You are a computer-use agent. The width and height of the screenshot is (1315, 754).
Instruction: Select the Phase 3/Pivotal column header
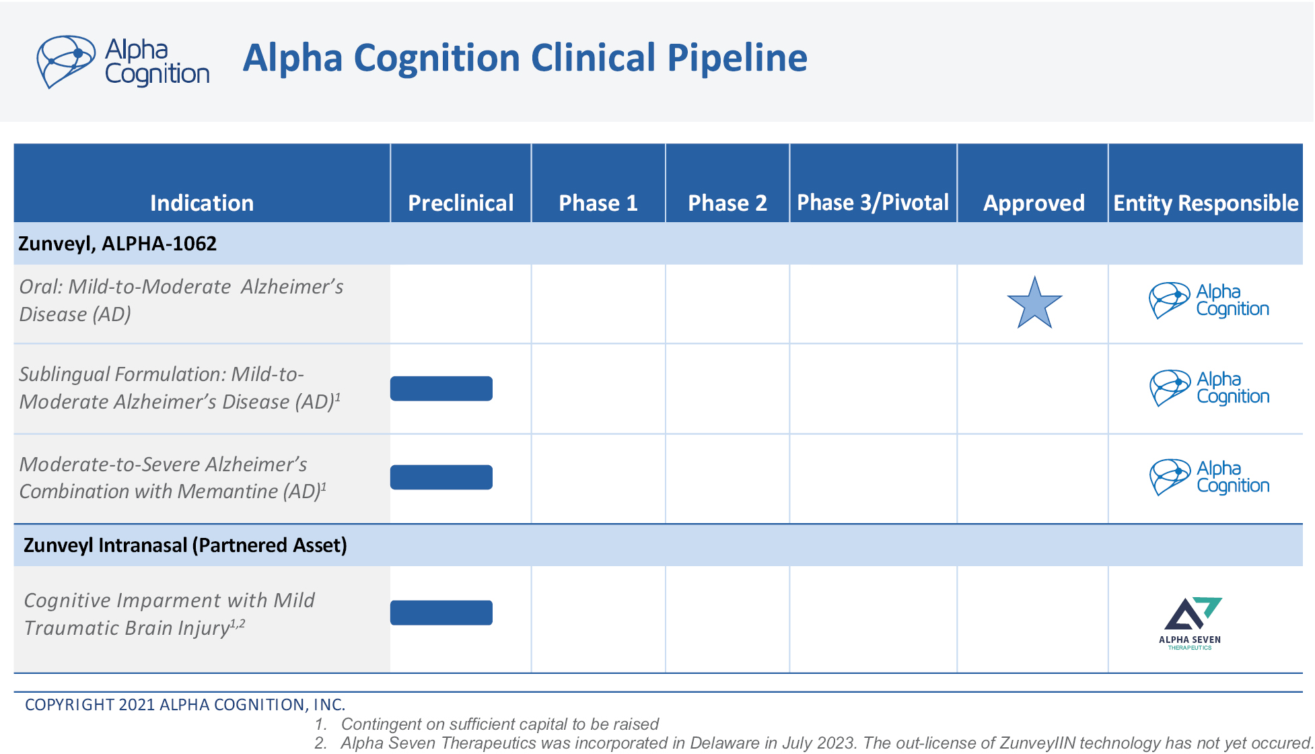click(873, 203)
